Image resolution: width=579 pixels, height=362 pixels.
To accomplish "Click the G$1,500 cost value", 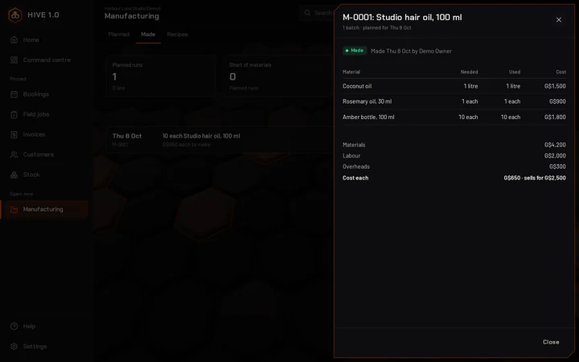I will [x=555, y=86].
